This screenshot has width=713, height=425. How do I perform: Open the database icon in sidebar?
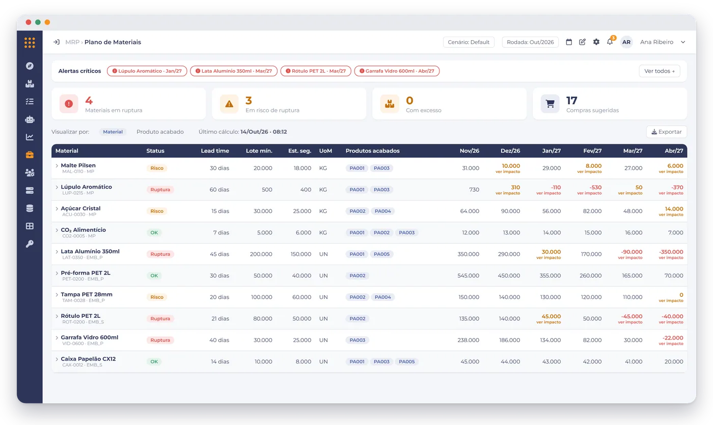[30, 208]
